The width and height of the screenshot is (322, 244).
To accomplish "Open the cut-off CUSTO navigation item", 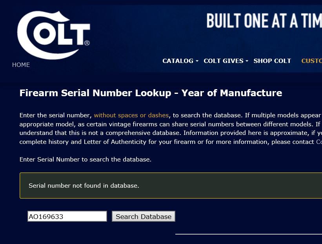I will [x=311, y=61].
